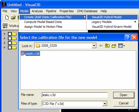This screenshot has height=112, width=139.
Task: Tick the fourth tree folder checkbox
Action: [x=10, y=47]
